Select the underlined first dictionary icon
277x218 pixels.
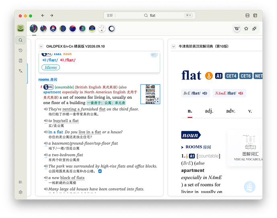34,29
